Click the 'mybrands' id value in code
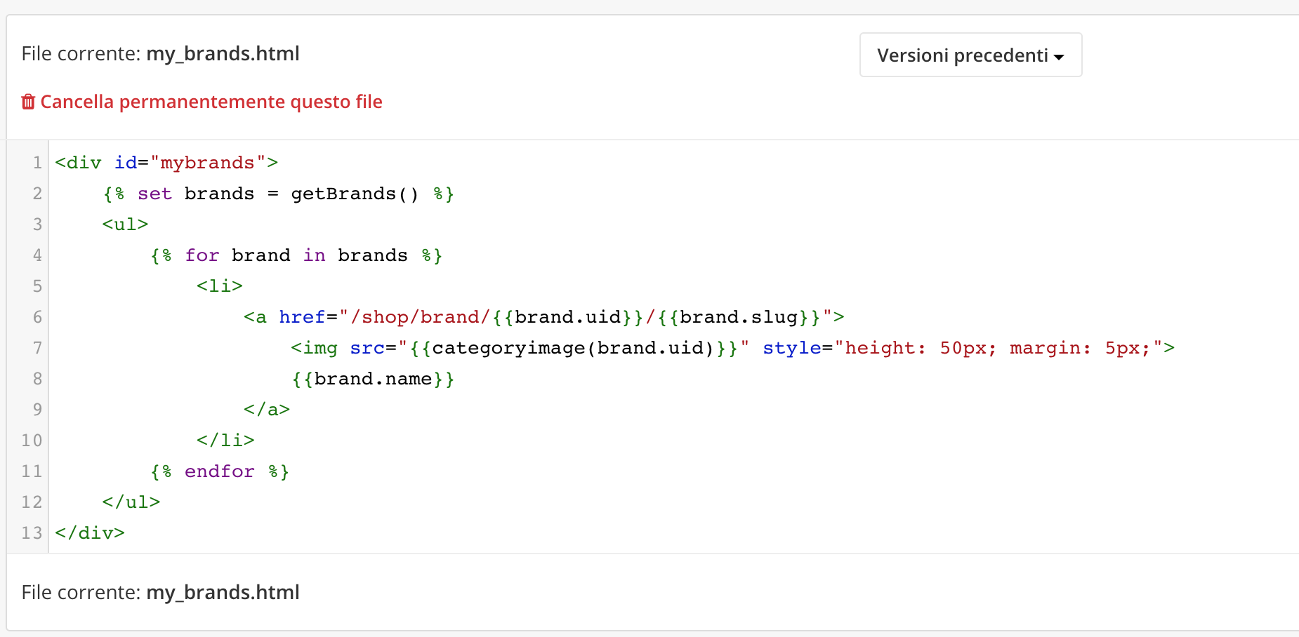This screenshot has width=1299, height=637. tap(207, 163)
